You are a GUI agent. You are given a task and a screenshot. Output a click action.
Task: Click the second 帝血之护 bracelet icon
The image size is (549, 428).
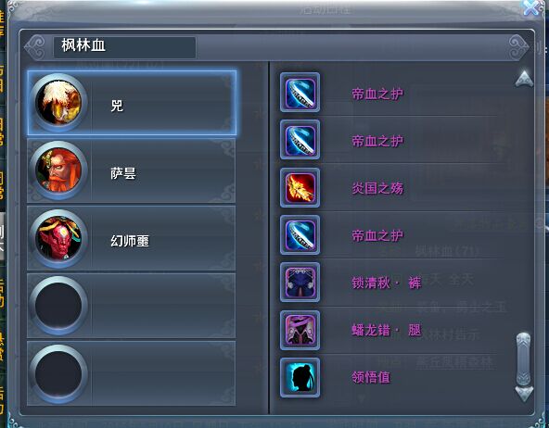click(300, 140)
